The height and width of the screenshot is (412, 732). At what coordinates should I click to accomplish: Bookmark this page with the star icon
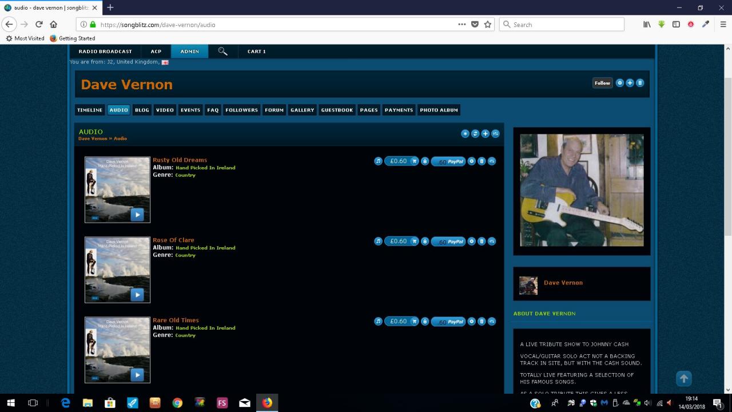tap(488, 25)
